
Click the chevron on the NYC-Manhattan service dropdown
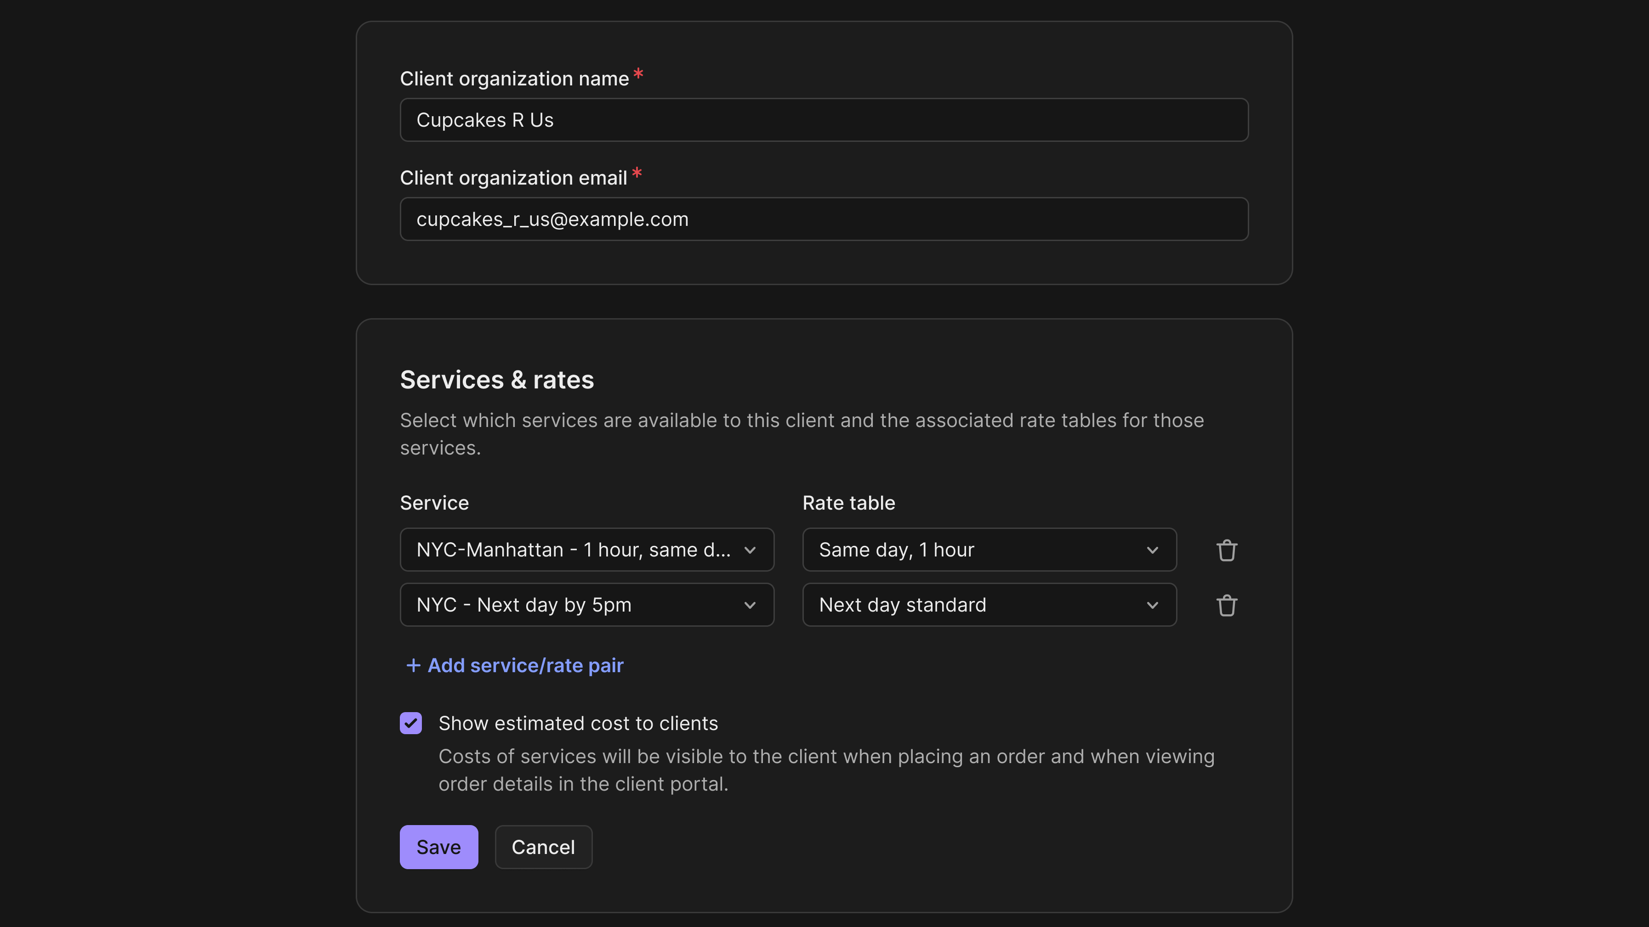click(750, 550)
